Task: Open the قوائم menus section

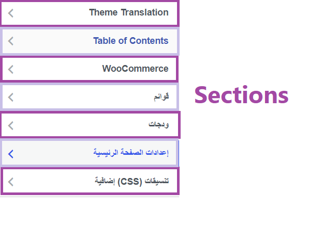Action: point(161,96)
